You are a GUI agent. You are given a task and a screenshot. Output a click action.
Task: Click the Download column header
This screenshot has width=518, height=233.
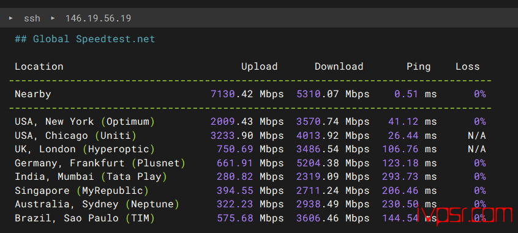(339, 66)
